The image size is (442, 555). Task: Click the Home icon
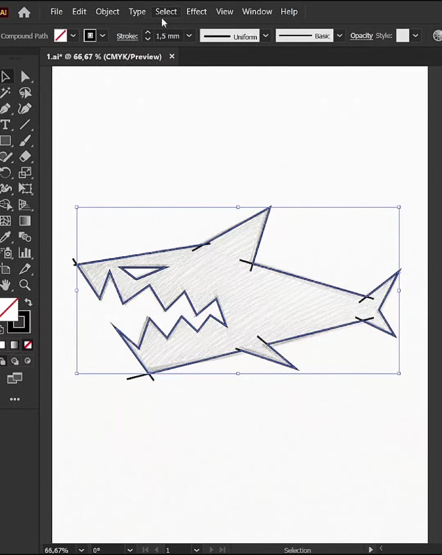click(x=24, y=12)
